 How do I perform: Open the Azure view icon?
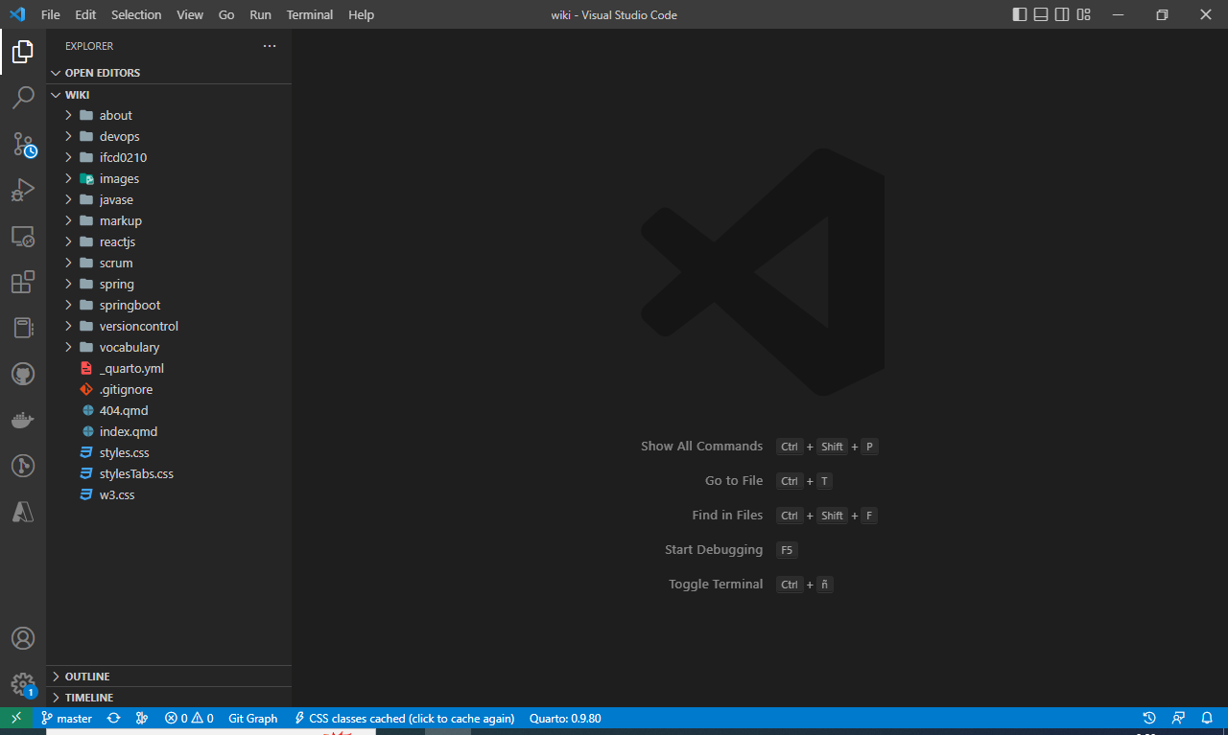pyautogui.click(x=23, y=512)
